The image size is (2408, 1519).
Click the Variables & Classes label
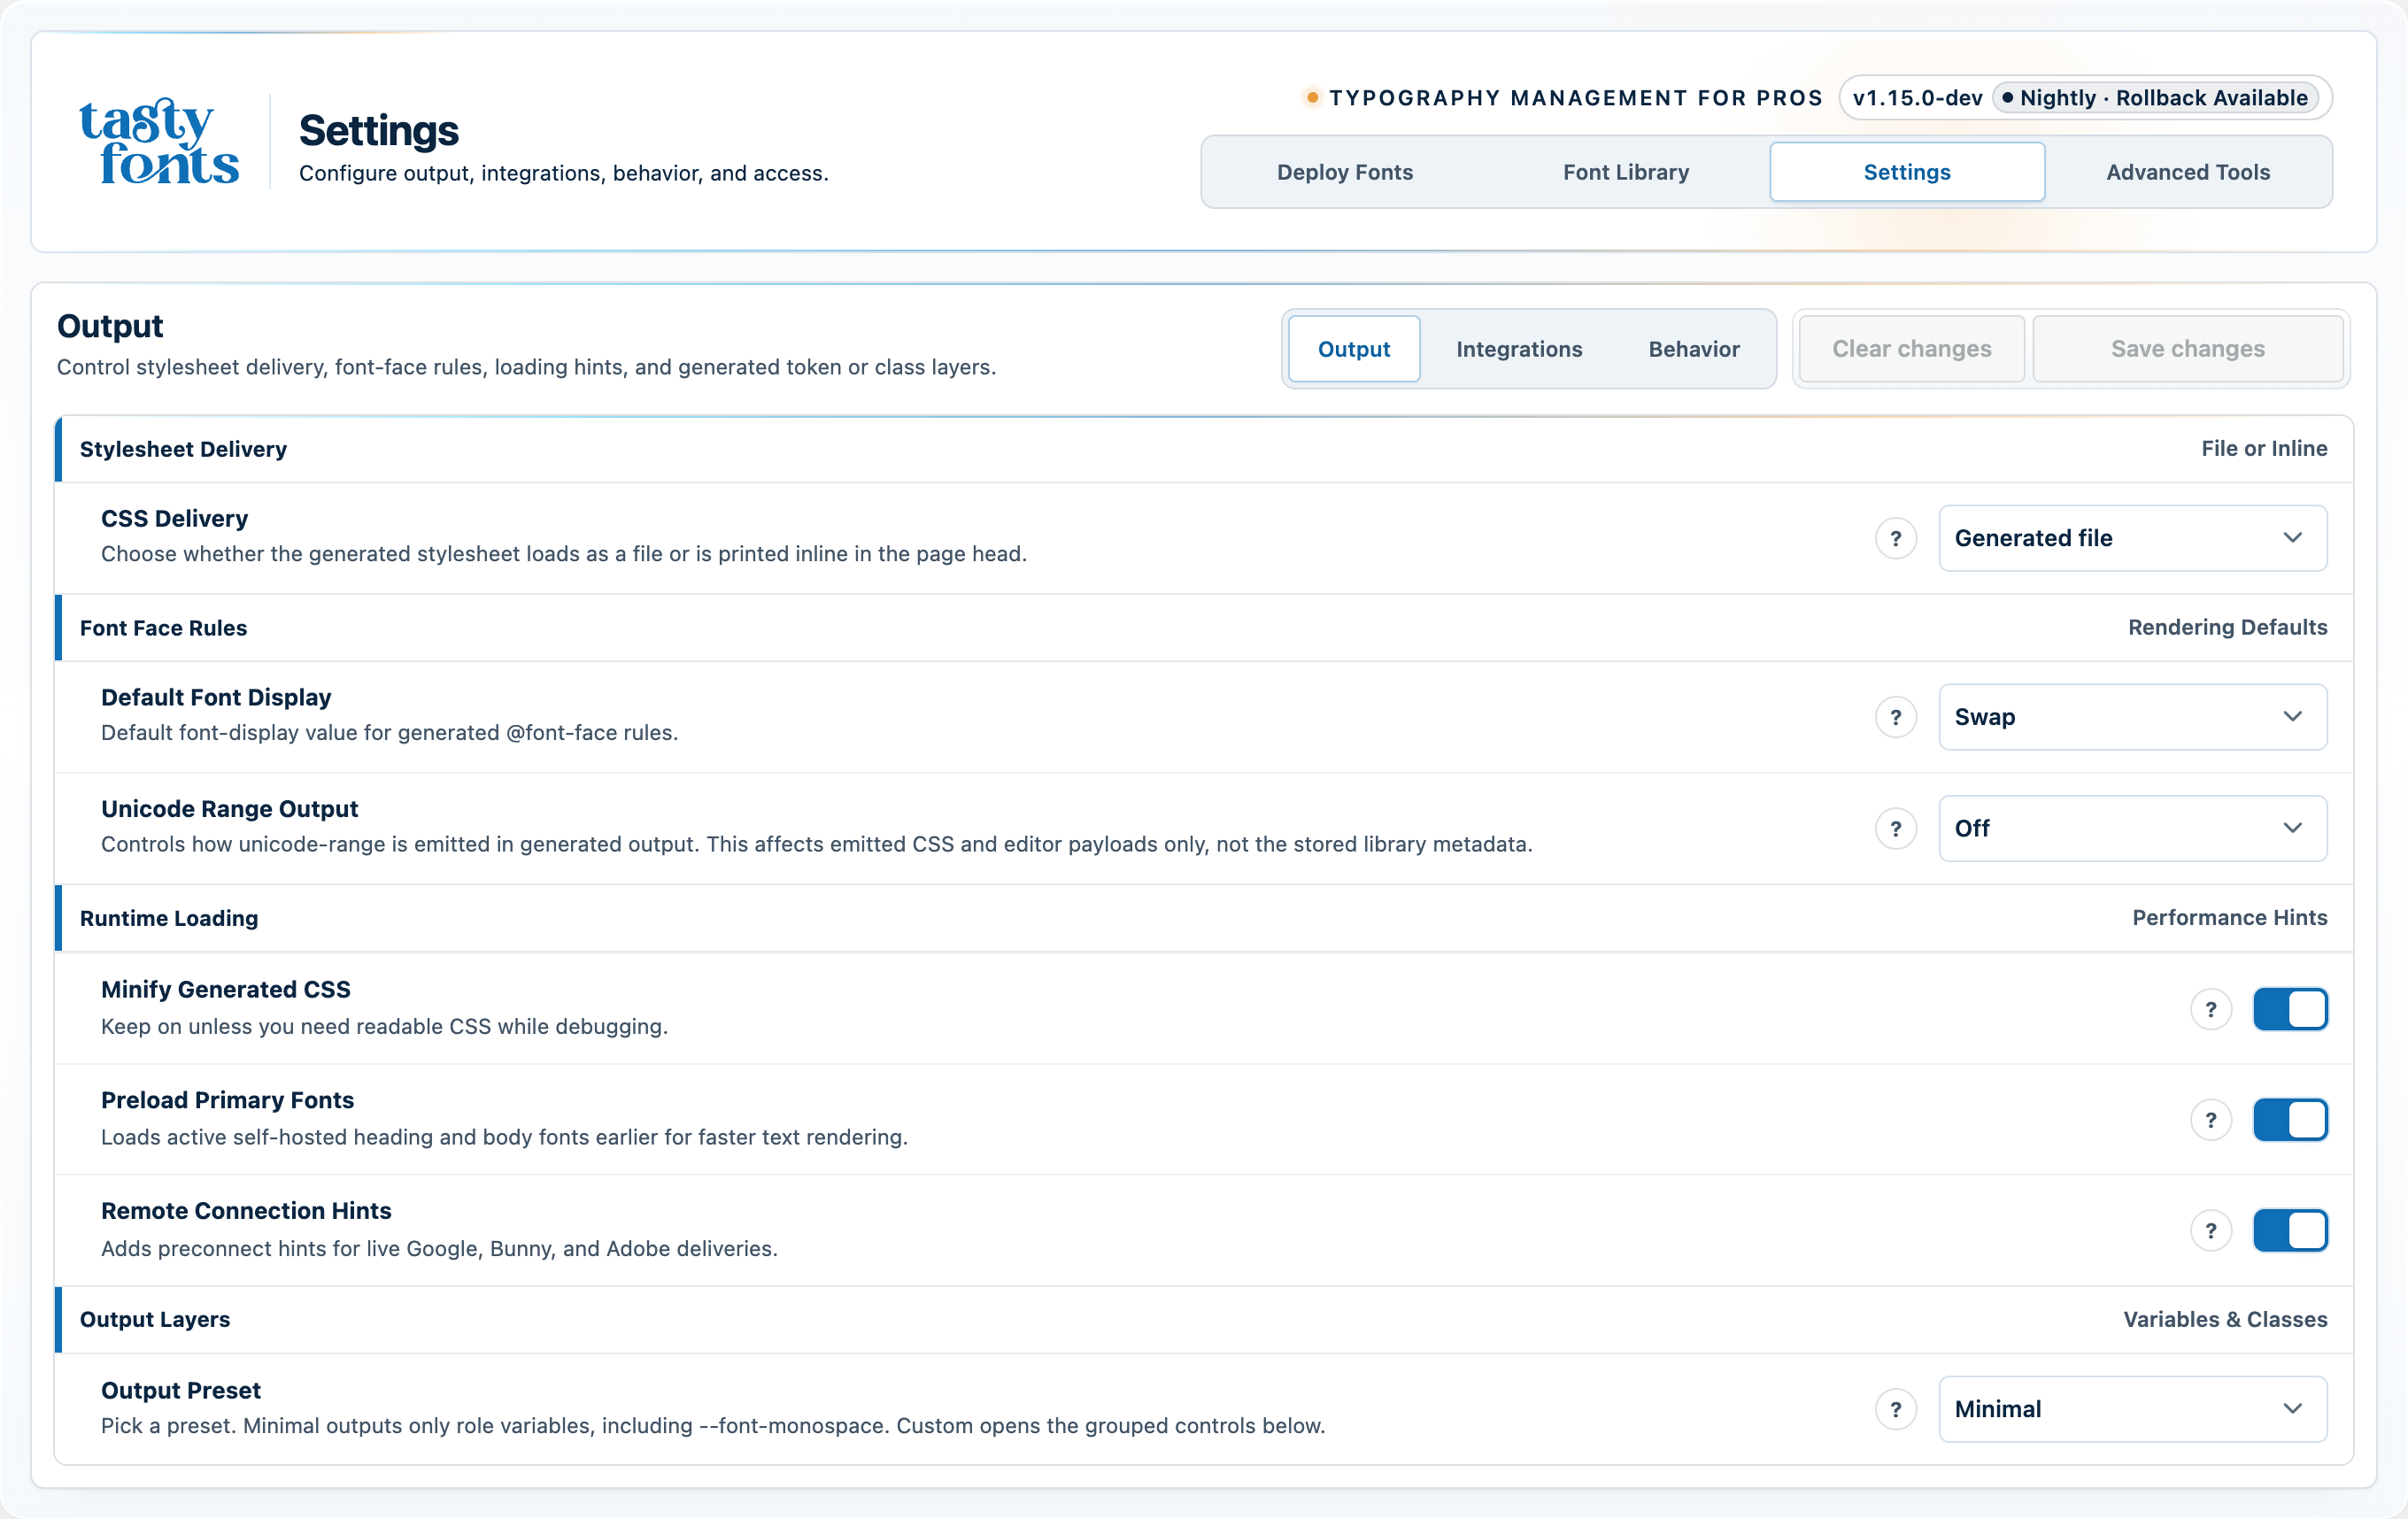pos(2225,1319)
